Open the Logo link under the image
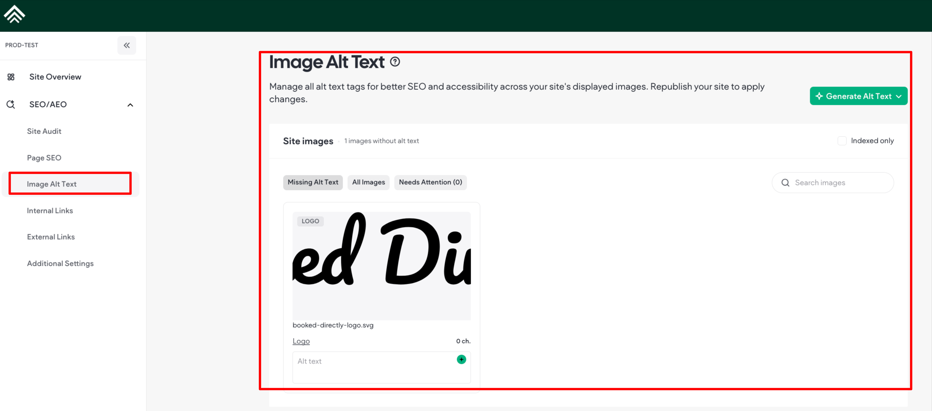This screenshot has width=932, height=411. [301, 341]
